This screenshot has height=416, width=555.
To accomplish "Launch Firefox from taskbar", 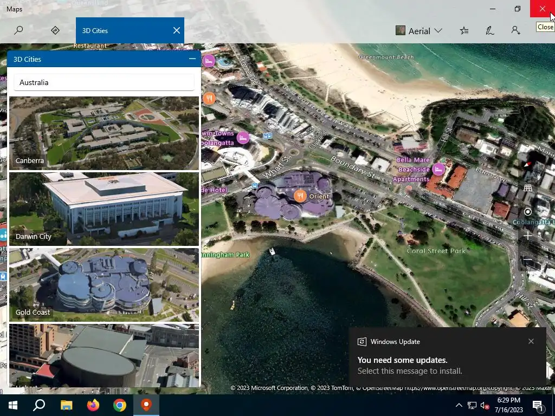I will pos(93,405).
